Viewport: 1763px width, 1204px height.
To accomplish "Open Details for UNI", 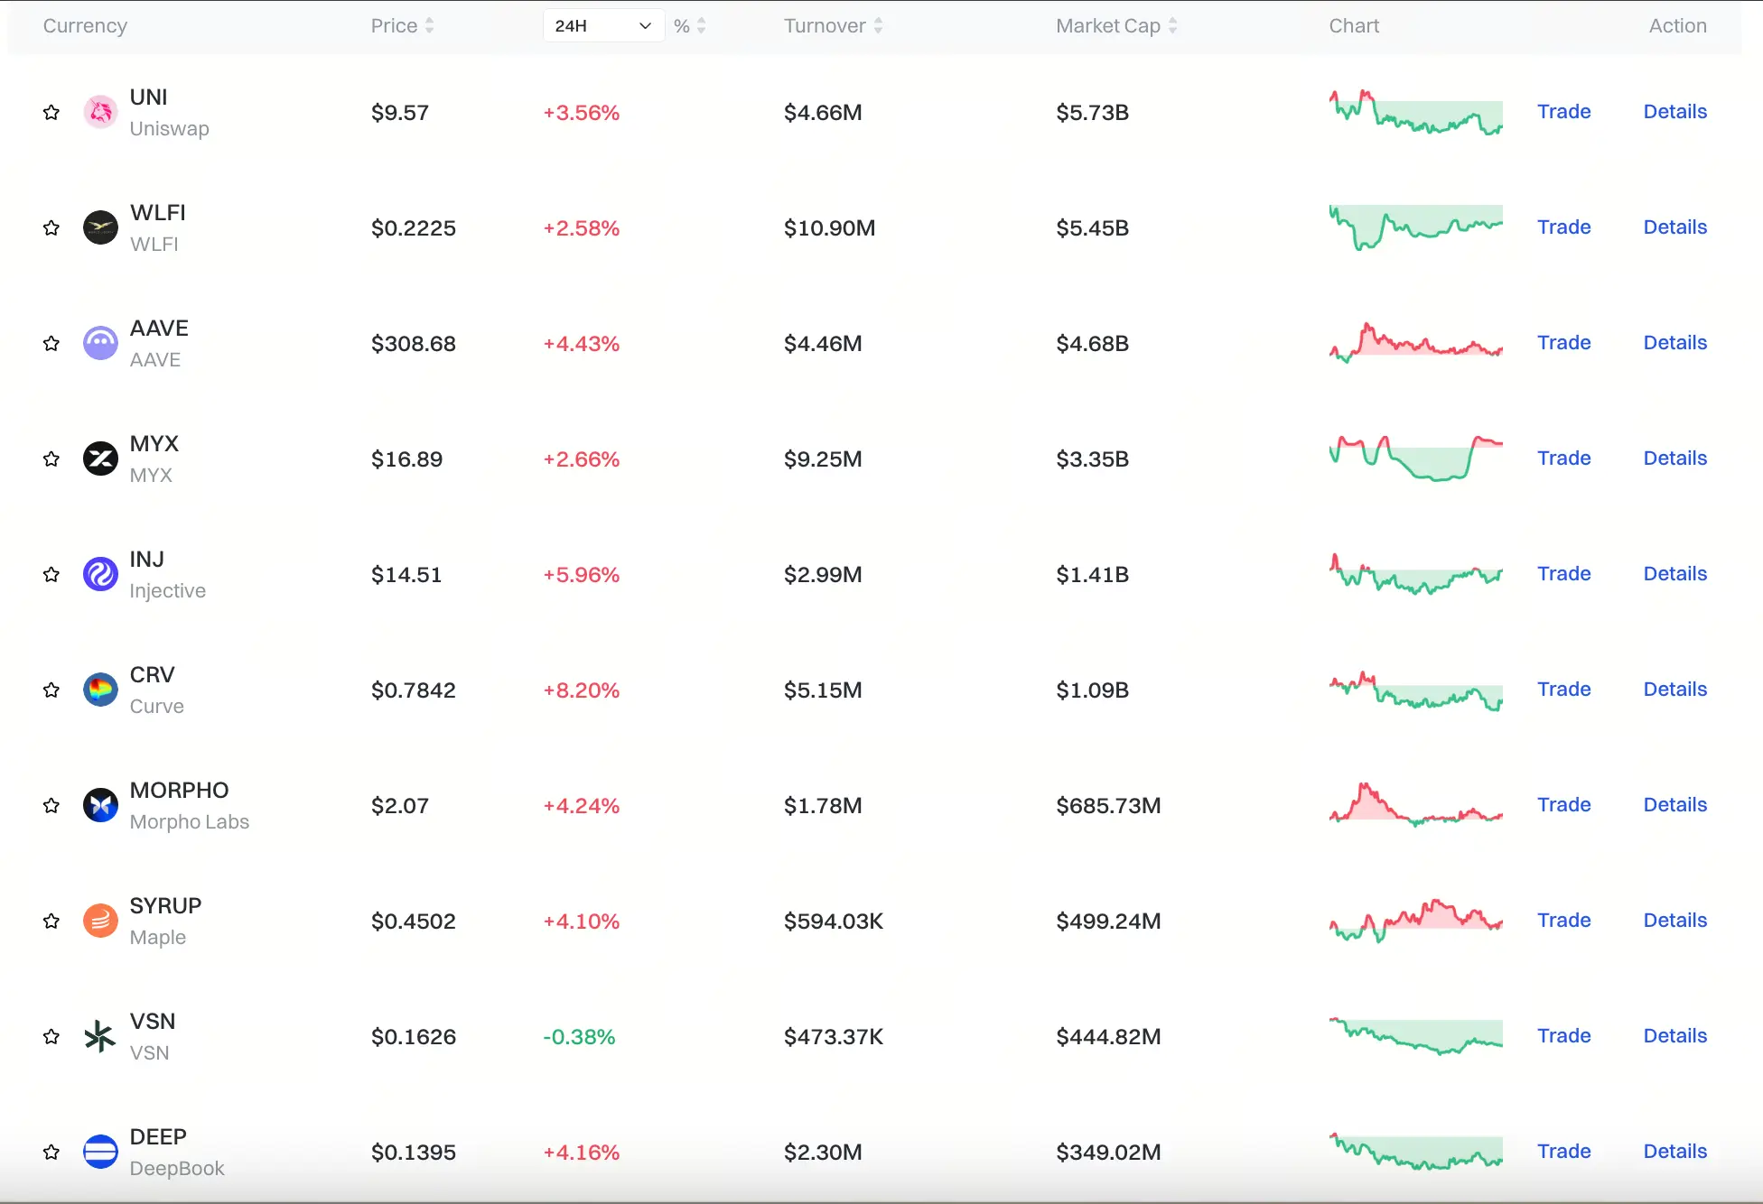I will [1674, 112].
